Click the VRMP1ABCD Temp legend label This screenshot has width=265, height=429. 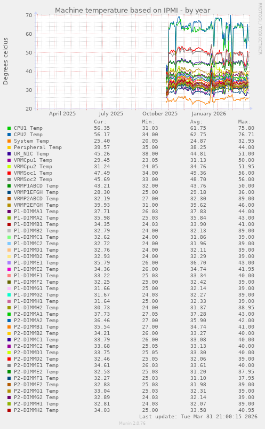pyautogui.click(x=36, y=186)
